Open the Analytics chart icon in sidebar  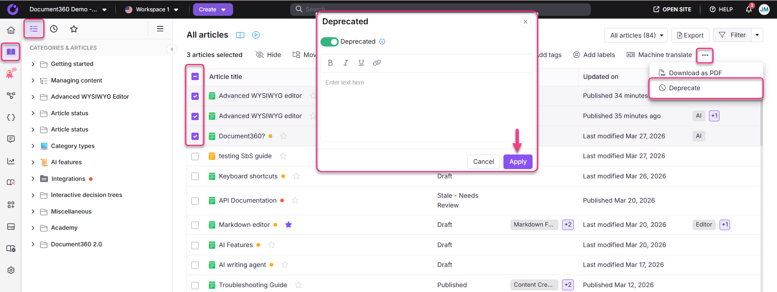tap(11, 161)
